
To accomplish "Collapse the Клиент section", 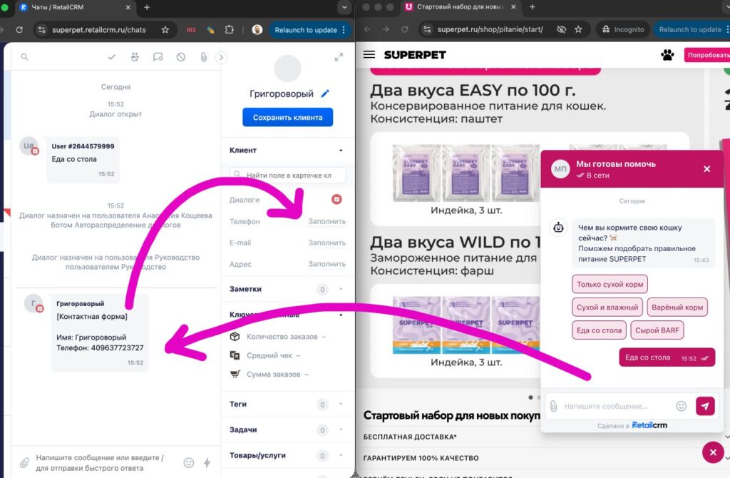I will coord(341,151).
